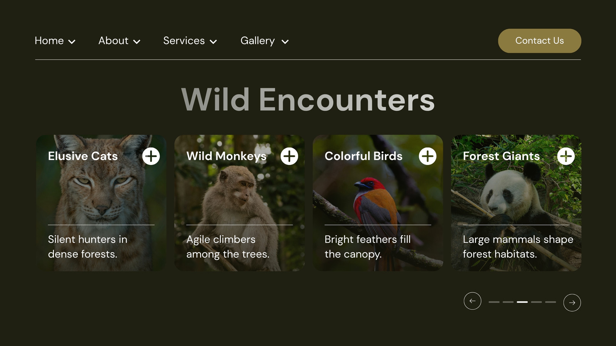Image resolution: width=616 pixels, height=346 pixels.
Task: Select the Services menu item
Action: tap(184, 41)
